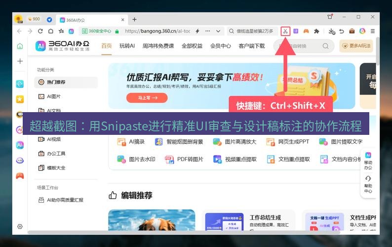Screen dimensions: 392x247
Task: Open the 图片高清放大 tool
Action: tap(235, 142)
